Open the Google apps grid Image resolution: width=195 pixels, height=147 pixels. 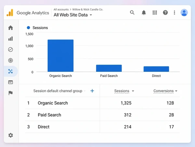[x=155, y=13]
